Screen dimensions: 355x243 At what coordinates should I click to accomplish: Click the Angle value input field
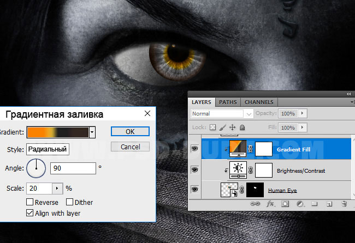coord(73,168)
